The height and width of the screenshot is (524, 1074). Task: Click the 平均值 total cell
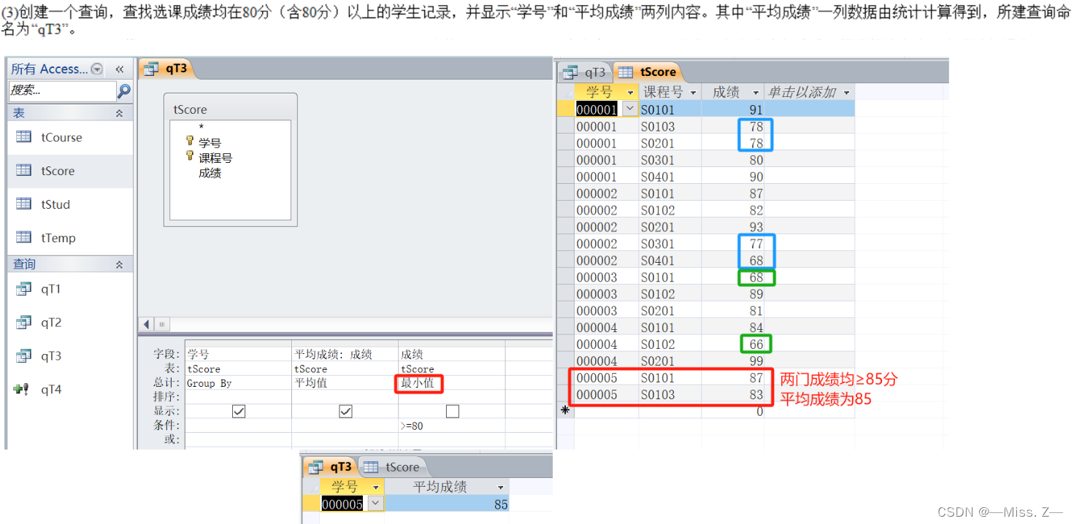point(345,383)
